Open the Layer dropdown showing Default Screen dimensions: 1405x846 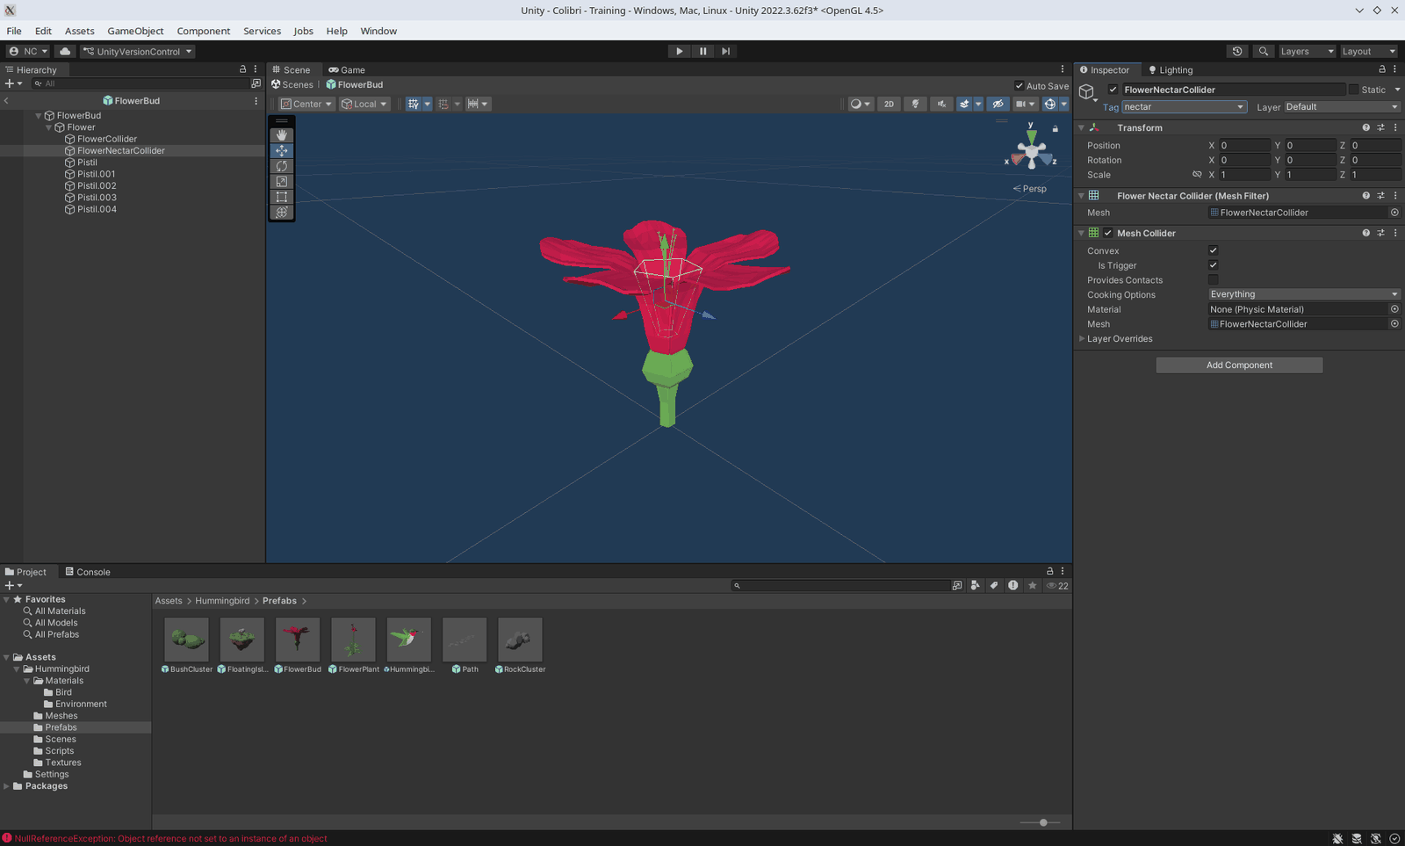click(1342, 107)
